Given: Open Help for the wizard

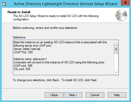Looking at the screenshot, I should (x=117, y=95).
